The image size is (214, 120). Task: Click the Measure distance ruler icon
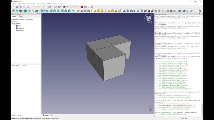(73, 11)
